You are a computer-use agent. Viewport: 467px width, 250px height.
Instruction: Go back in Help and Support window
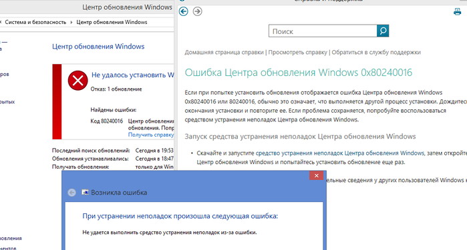[184, 11]
